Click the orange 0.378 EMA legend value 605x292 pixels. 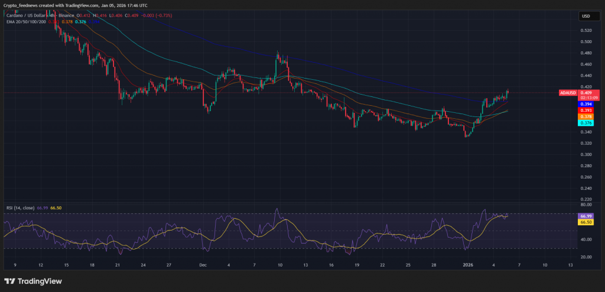(x=67, y=22)
